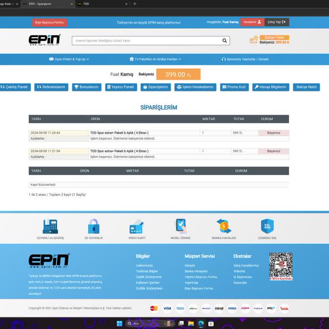Open İşlem Hareketlerim section
The width and height of the screenshot is (329, 329).
coord(195,87)
